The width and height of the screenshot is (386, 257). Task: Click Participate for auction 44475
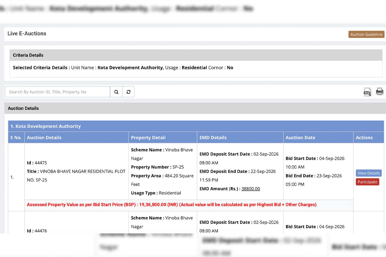(x=367, y=182)
